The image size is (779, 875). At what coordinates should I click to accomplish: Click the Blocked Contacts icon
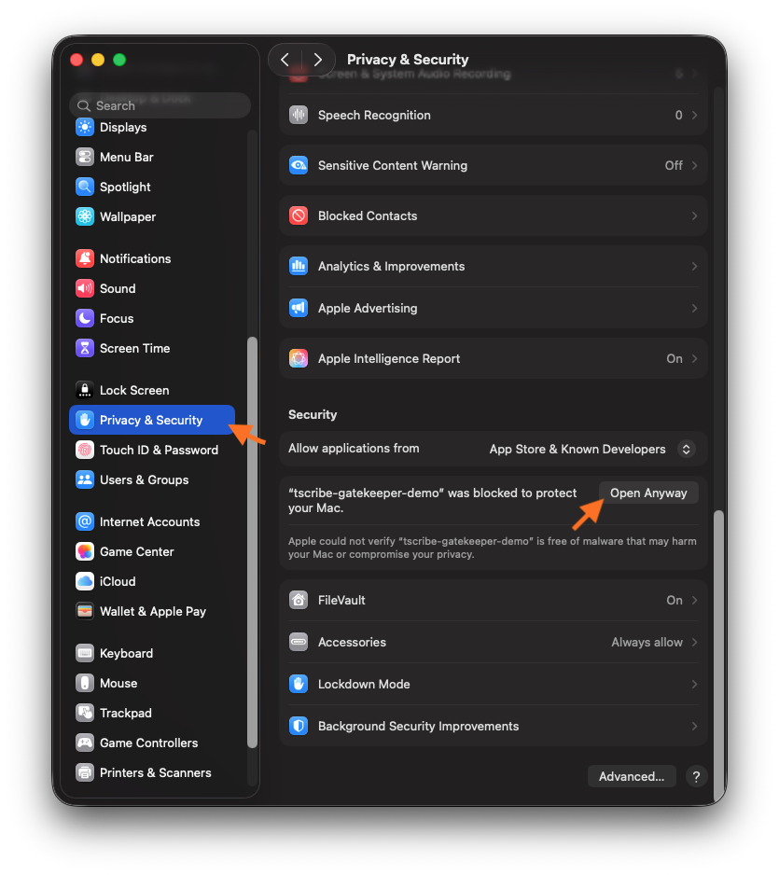[299, 215]
